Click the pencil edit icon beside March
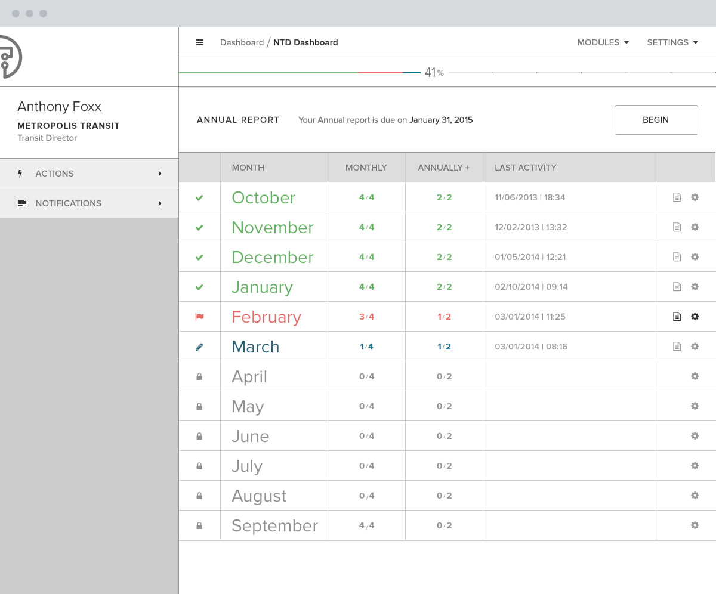716x594 pixels. (x=199, y=346)
